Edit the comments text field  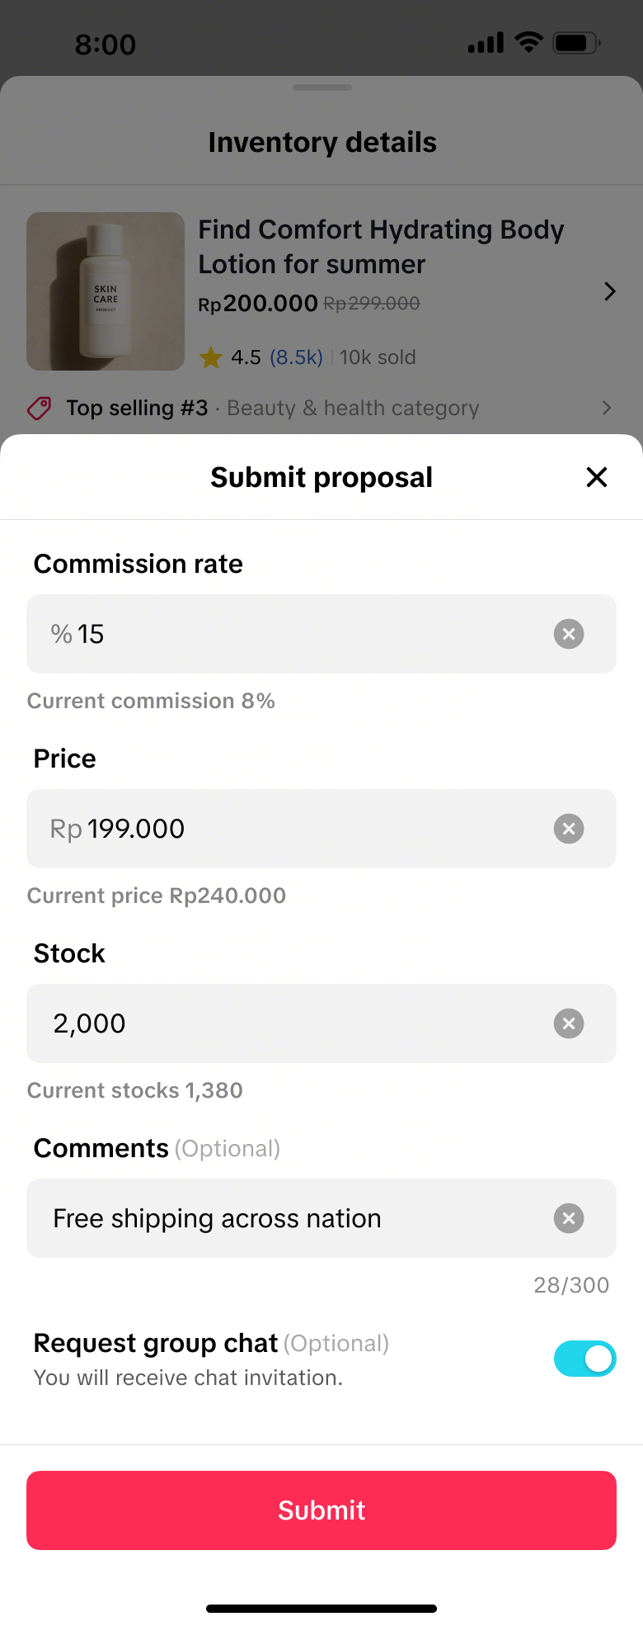pos(289,1218)
